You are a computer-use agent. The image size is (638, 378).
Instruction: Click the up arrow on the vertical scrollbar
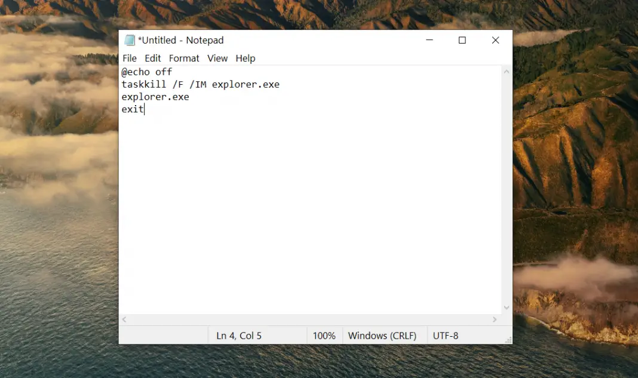pos(507,70)
